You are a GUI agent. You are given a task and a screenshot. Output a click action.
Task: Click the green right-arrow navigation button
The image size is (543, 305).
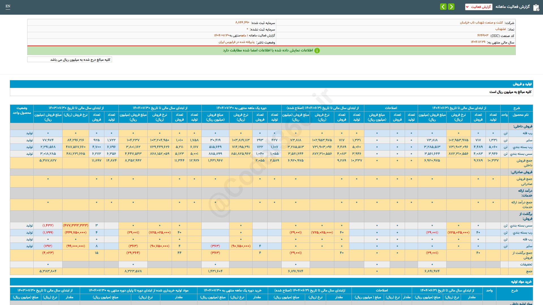[x=451, y=6]
